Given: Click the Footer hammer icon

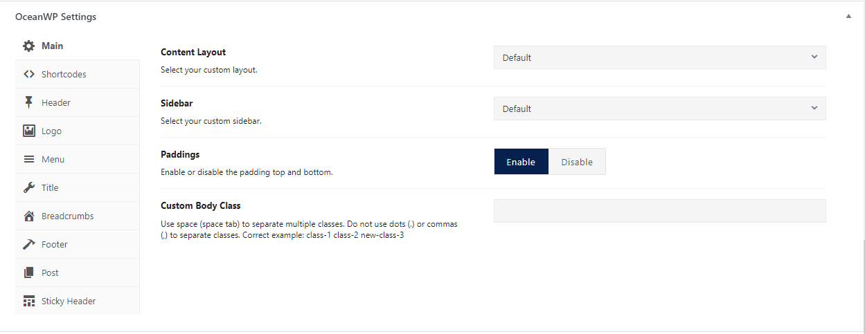Looking at the screenshot, I should tap(28, 244).
